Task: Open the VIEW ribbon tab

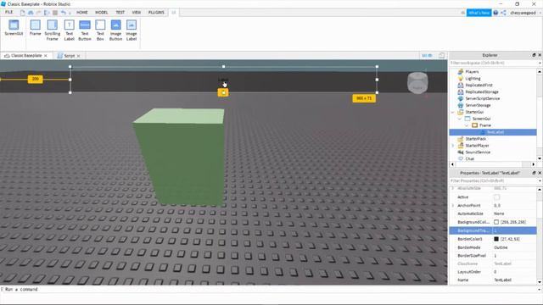Action: (x=137, y=13)
